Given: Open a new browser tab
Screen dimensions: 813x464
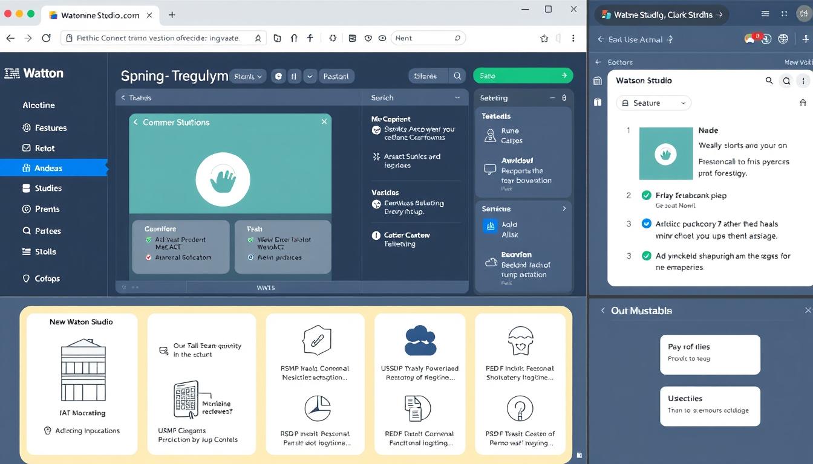Looking at the screenshot, I should (172, 14).
